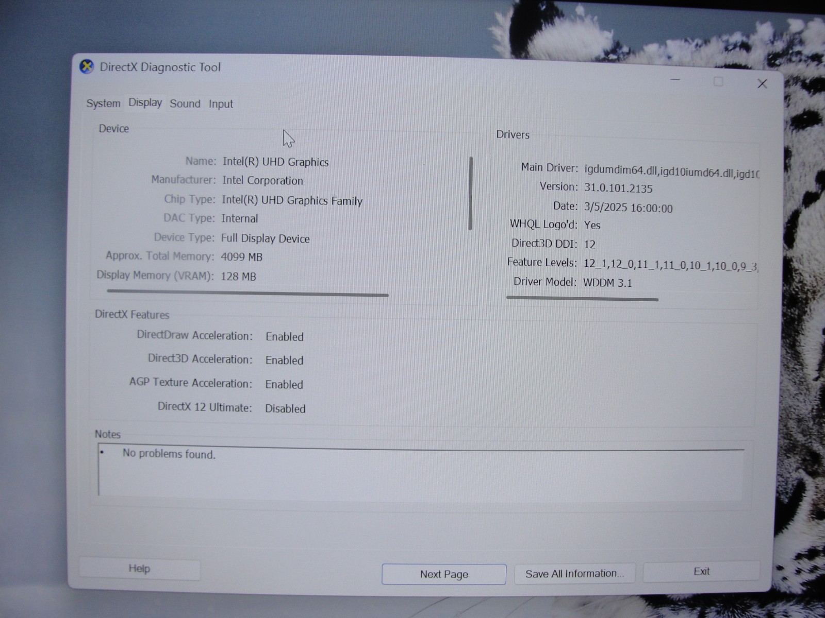This screenshot has width=825, height=618.
Task: Minimize the DirectX Diagnostic Tool window
Action: (x=675, y=80)
